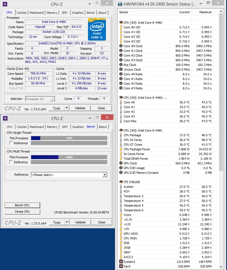Open the Memory tab in the Bench window
This screenshot has width=227, height=270.
pos(52,127)
